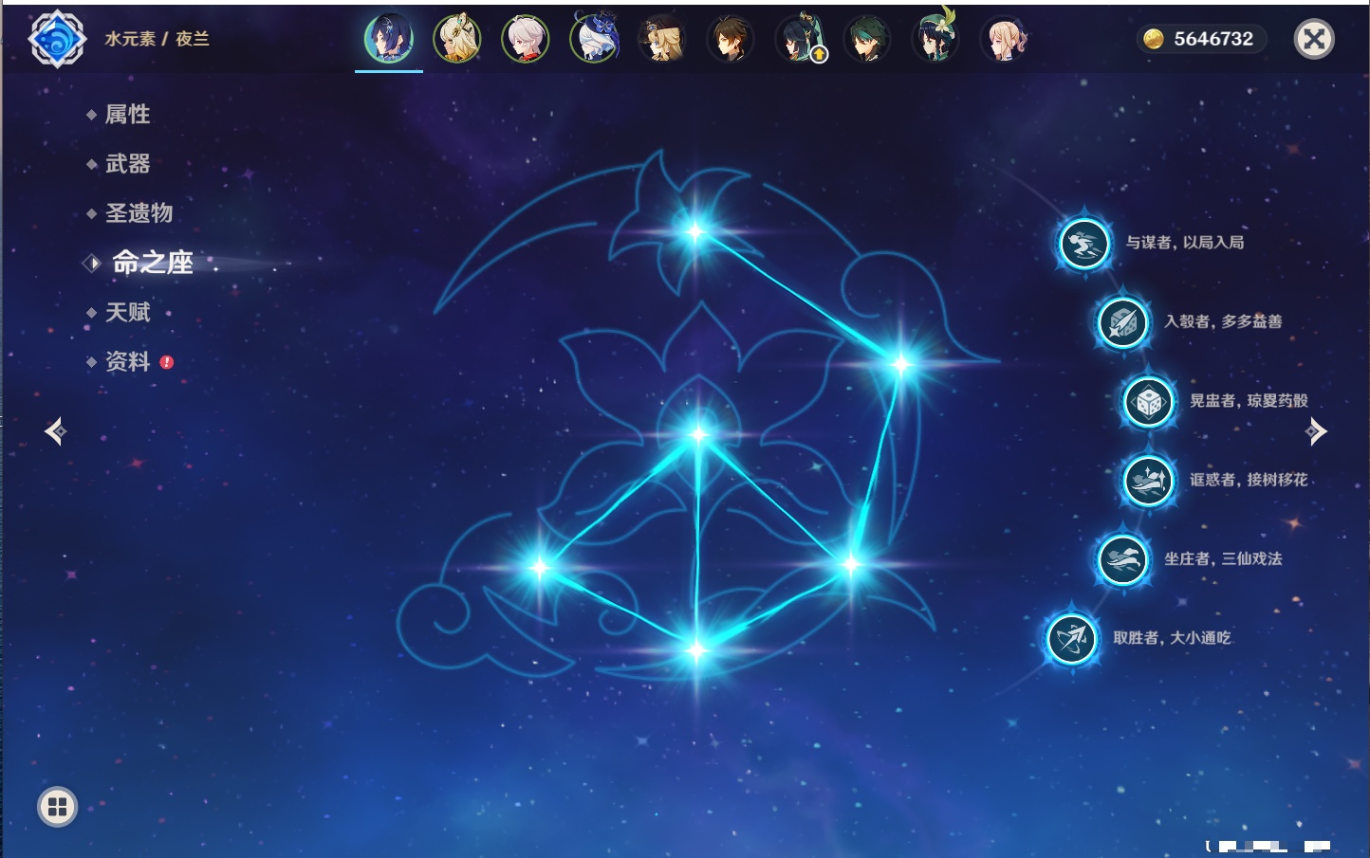Screen dimensions: 1370x858
Task: Click the Mora balance 5646732
Action: [x=1213, y=39]
